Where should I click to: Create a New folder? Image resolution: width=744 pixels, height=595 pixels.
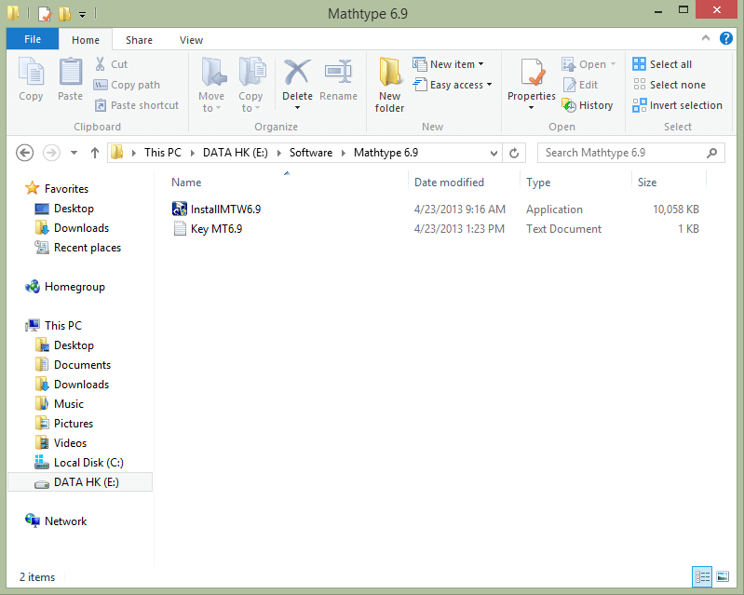[x=389, y=85]
